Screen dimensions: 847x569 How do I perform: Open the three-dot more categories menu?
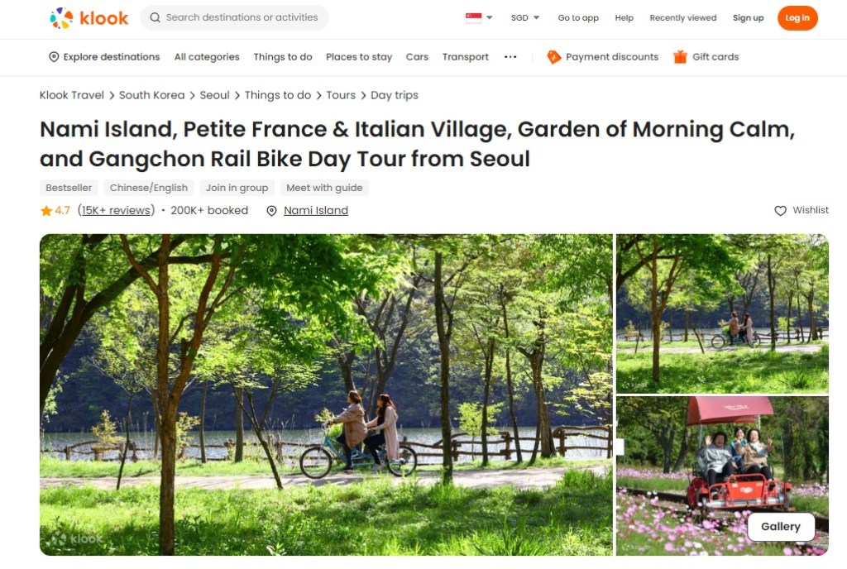click(x=510, y=57)
